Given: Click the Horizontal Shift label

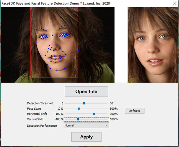Looking at the screenshot, I should coord(37,114).
